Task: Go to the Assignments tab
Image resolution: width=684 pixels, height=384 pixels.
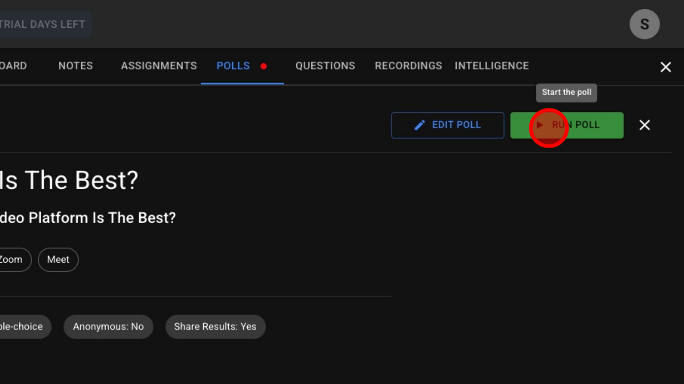Action: [x=158, y=66]
